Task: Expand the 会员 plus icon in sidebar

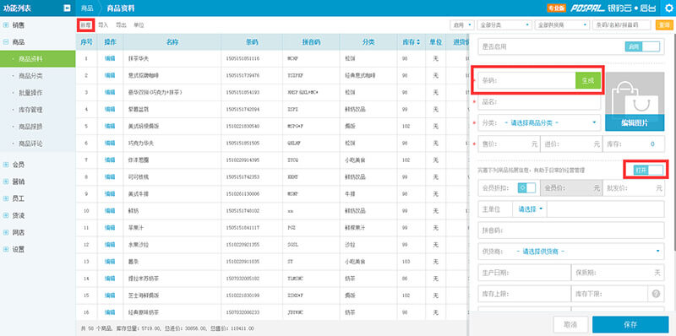Action: tap(6, 165)
